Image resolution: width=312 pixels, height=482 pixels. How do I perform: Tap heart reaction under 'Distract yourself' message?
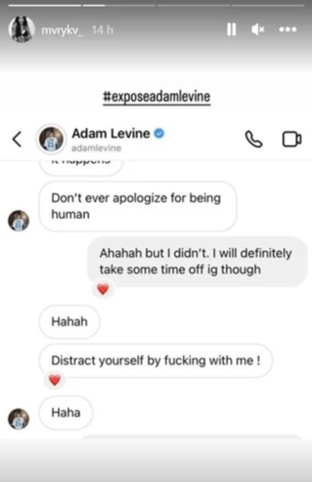pyautogui.click(x=55, y=380)
